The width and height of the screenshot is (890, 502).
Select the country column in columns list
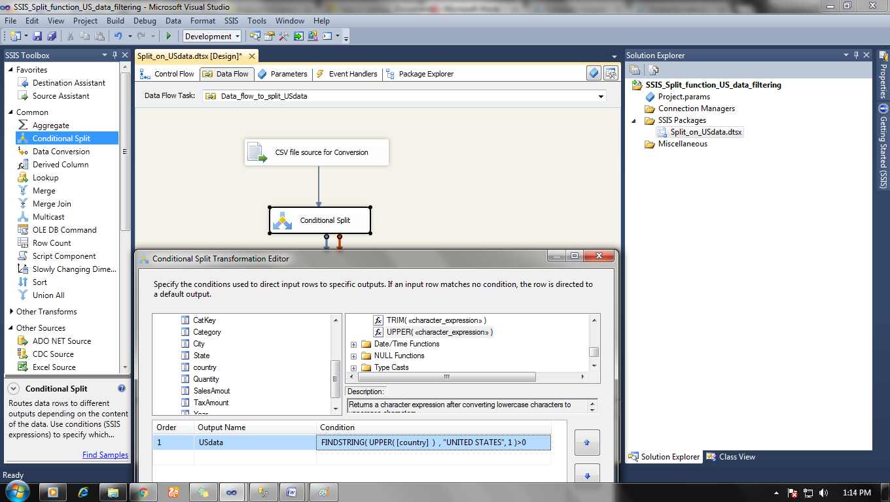tap(205, 367)
